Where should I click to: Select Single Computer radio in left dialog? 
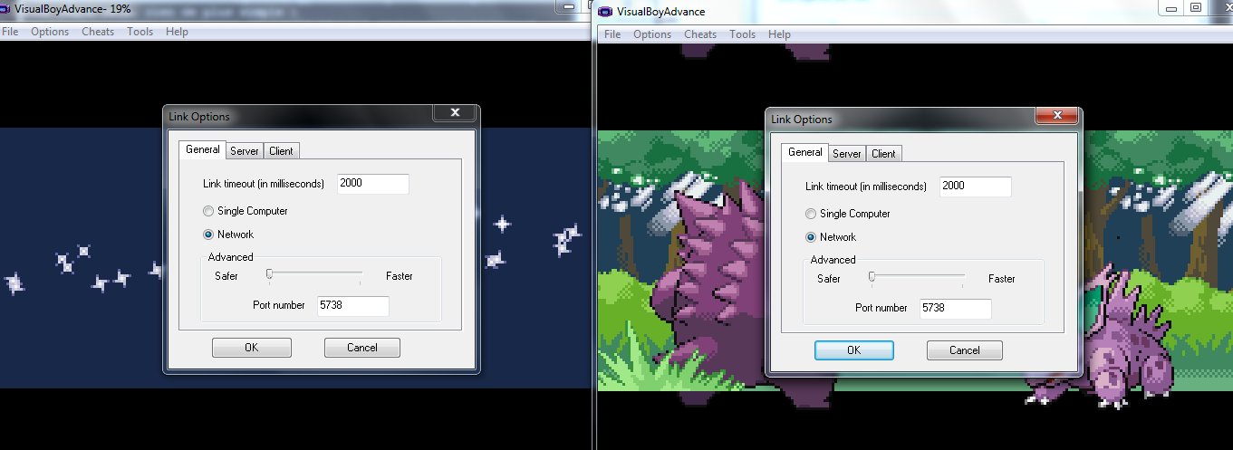246,211
